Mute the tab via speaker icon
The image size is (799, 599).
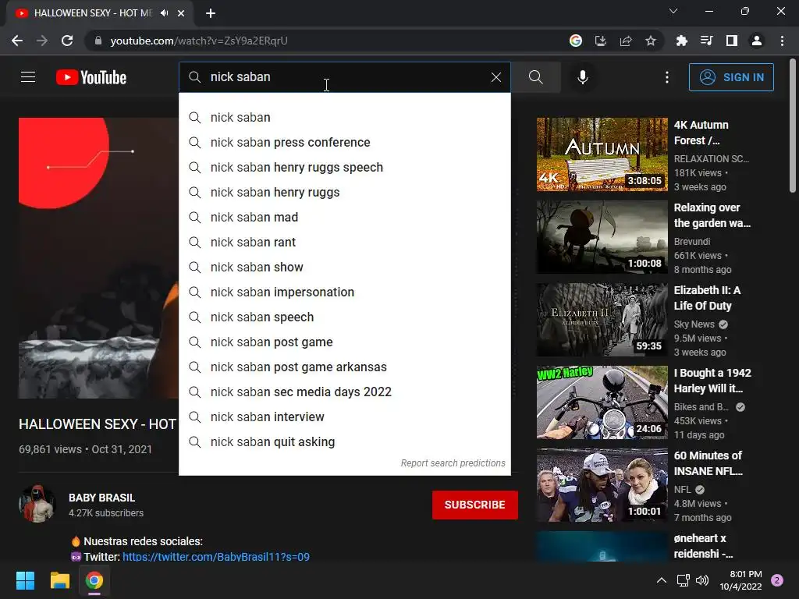coord(164,13)
